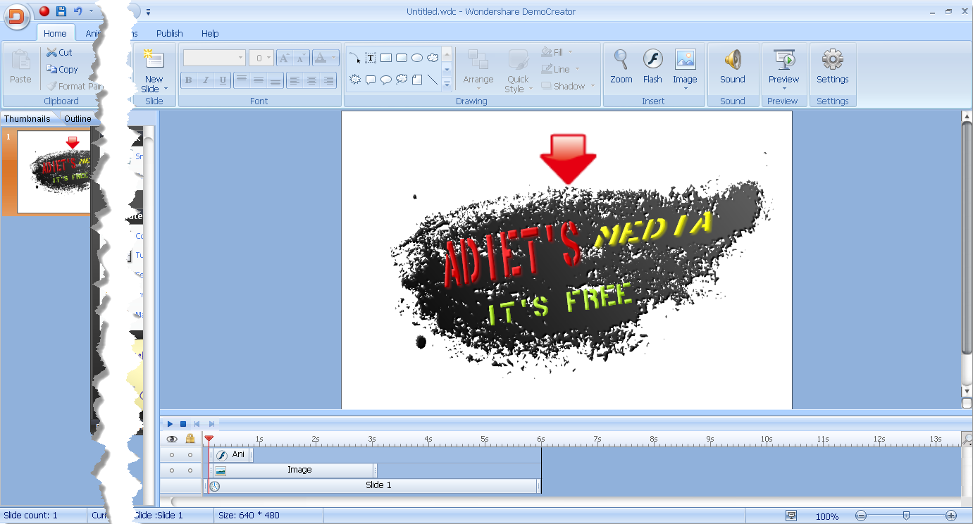Choose the cloud thought bubble shape
The image size is (973, 524).
coord(402,80)
